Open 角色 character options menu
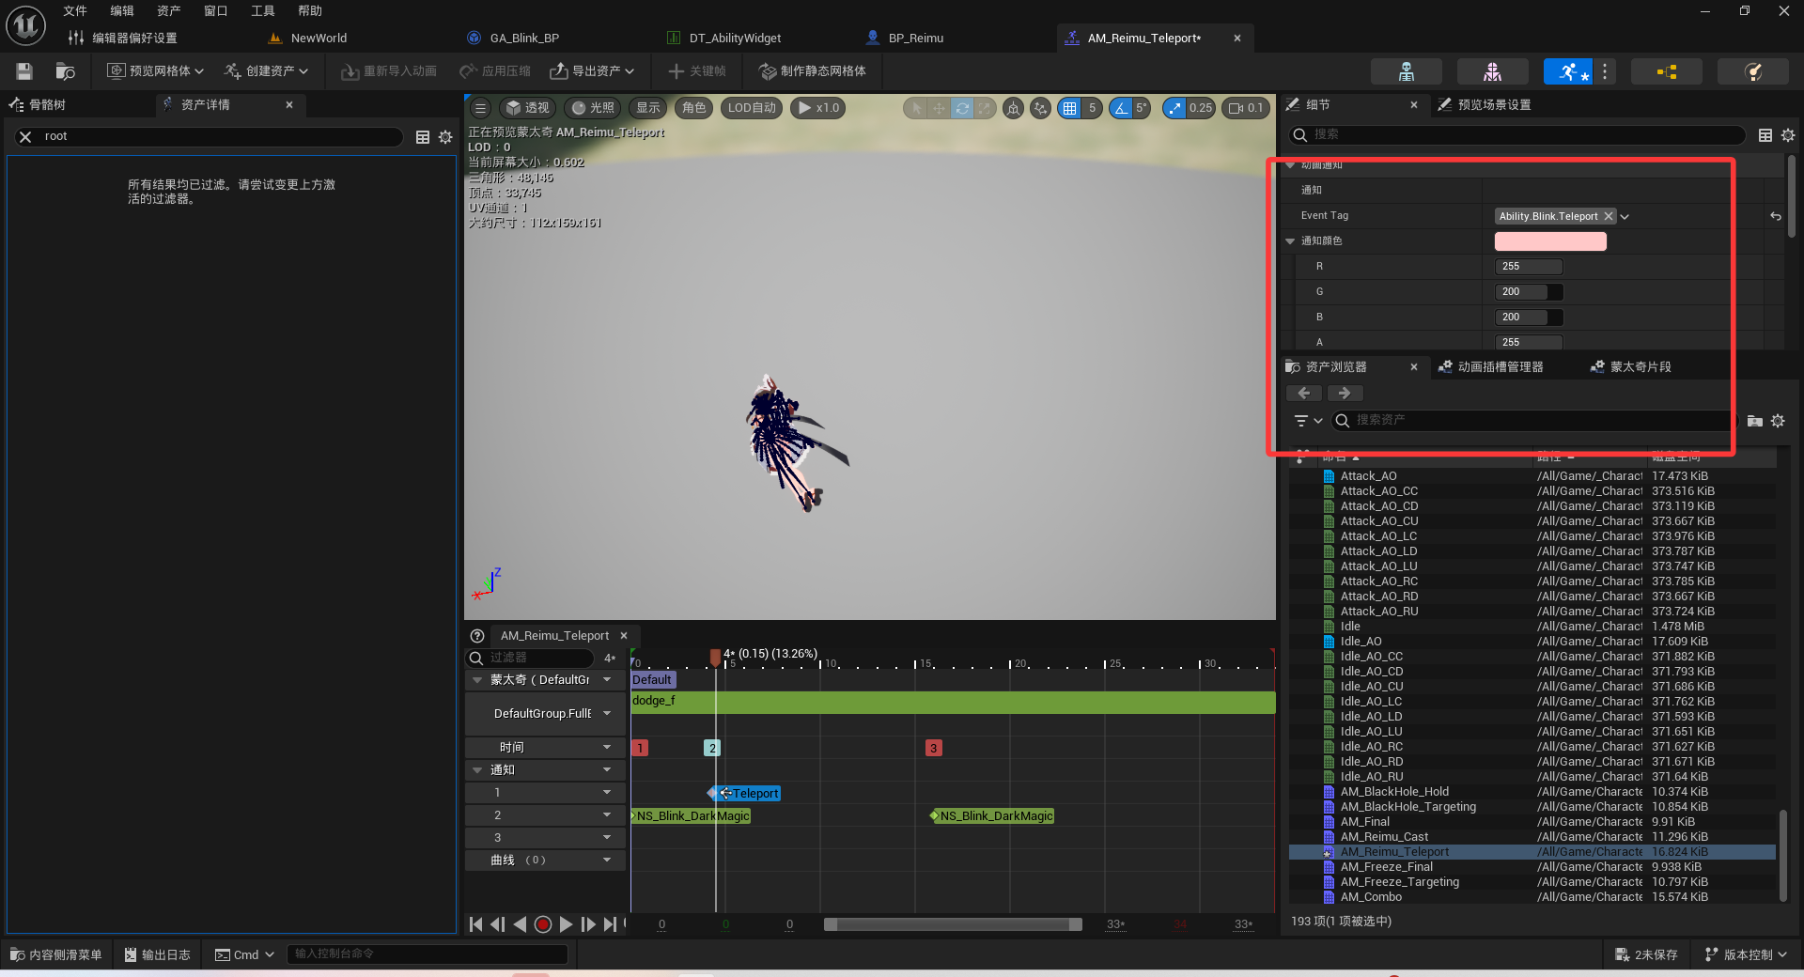 pos(694,108)
